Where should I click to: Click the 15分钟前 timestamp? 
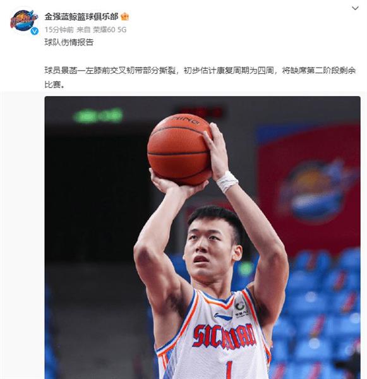pyautogui.click(x=59, y=30)
